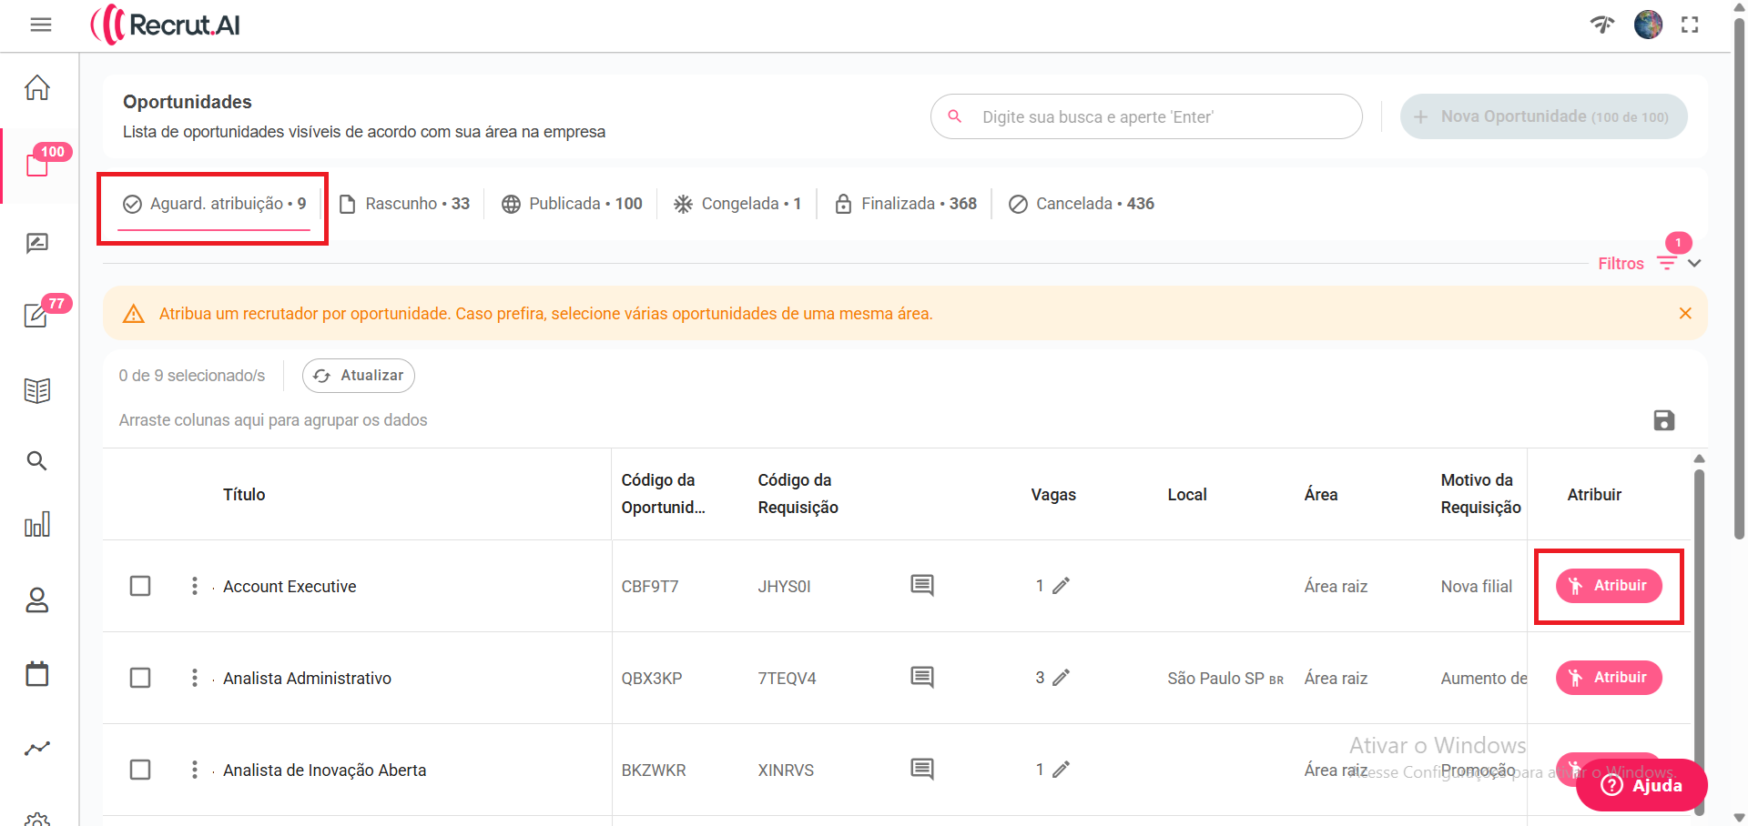Go to the Home icon in sidebar
The image size is (1748, 826).
click(x=37, y=88)
